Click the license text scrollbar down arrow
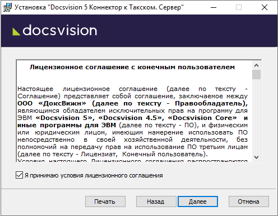278x216 pixels. point(256,157)
